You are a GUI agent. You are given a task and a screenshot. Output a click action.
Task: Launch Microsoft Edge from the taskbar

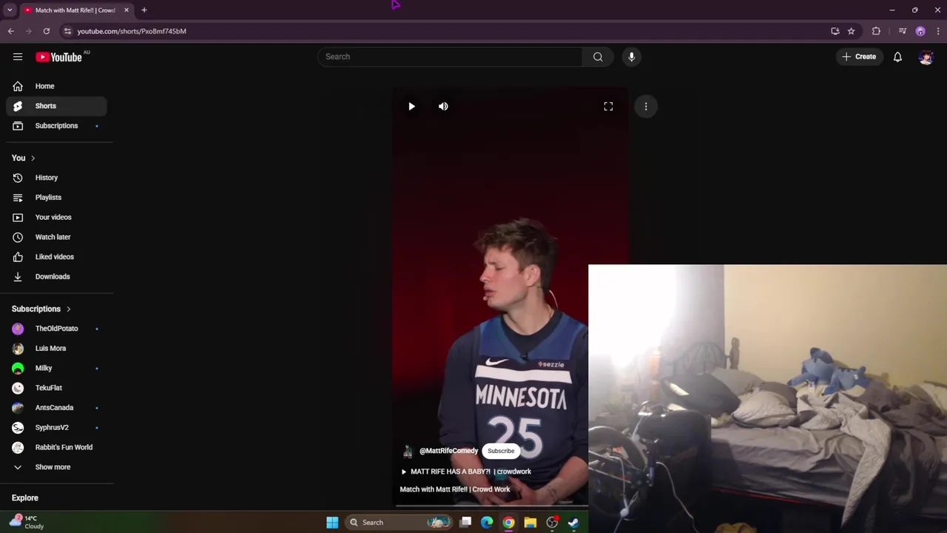pyautogui.click(x=487, y=523)
